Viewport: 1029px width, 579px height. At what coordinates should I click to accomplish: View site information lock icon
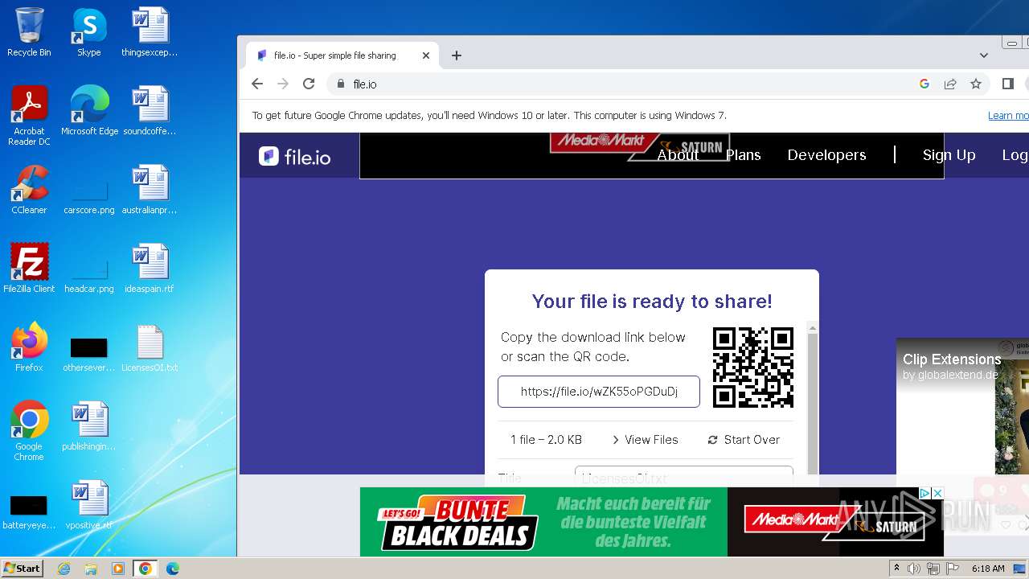[341, 84]
